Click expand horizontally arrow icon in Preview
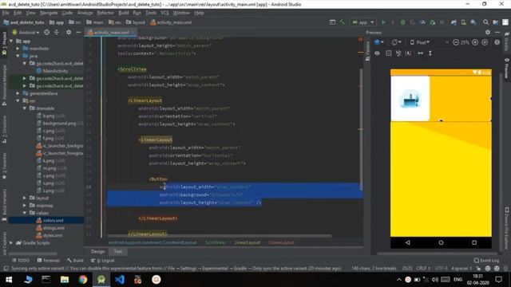Viewport: 511px width, 287px height. (421, 53)
